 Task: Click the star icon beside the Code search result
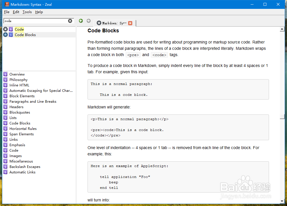(x=5, y=29)
